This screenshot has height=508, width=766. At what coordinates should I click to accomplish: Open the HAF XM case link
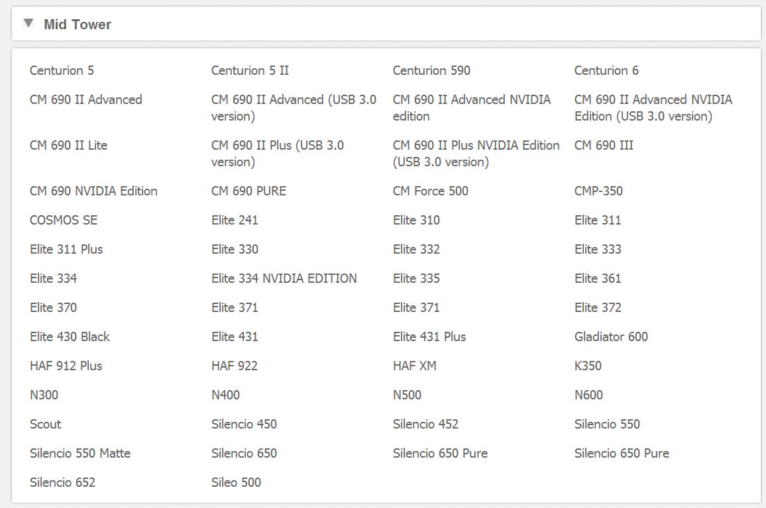click(x=414, y=366)
